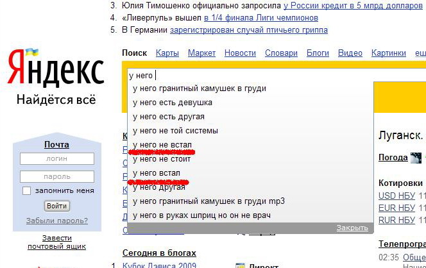Select suggestion у него есть другая
The height and width of the screenshot is (268, 426).
click(x=250, y=117)
